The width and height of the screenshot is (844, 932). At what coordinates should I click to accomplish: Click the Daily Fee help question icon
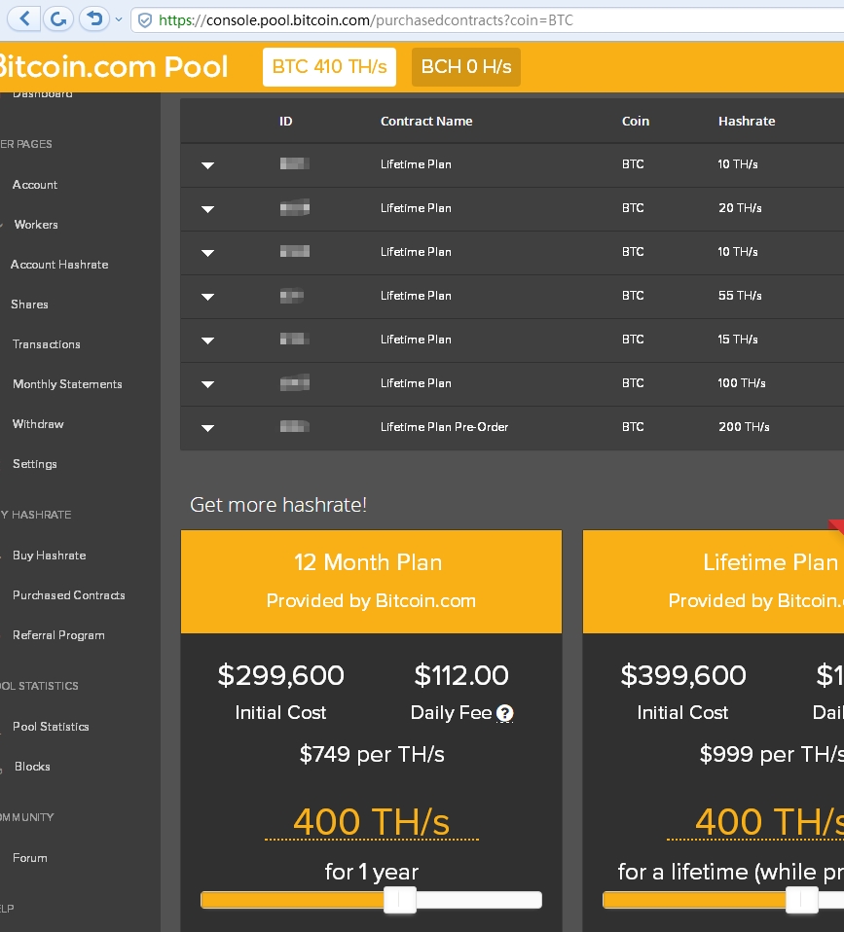click(x=504, y=713)
